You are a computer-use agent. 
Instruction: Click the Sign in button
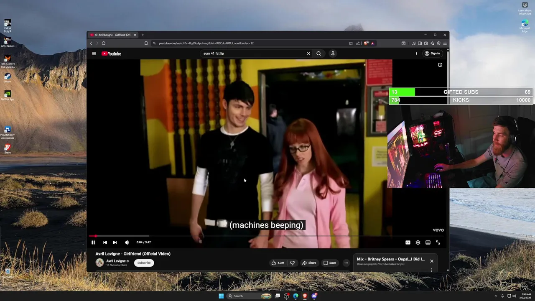432,54
